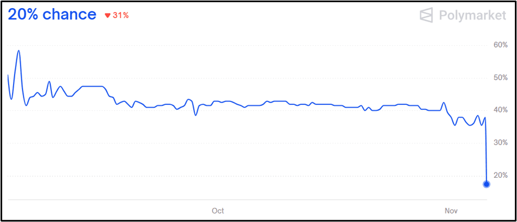
Task: Click the line's starting point at the left edge
Action: coord(8,75)
